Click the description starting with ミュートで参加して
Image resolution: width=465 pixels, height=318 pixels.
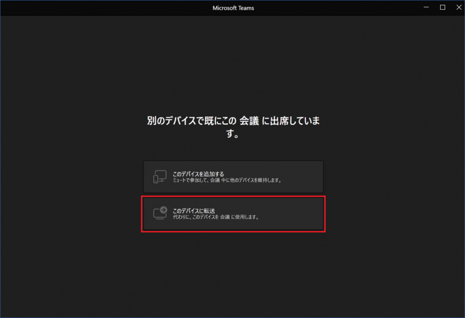coord(227,180)
